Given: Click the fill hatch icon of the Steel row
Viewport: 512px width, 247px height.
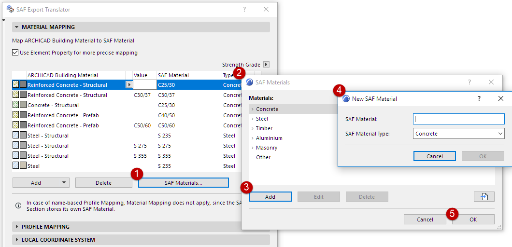Looking at the screenshot, I should point(15,166).
